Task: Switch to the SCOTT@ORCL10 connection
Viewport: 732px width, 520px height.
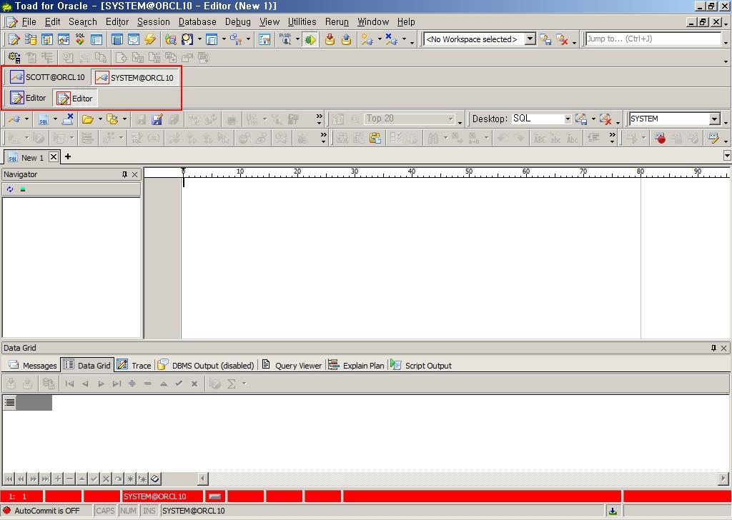Action: (47, 77)
